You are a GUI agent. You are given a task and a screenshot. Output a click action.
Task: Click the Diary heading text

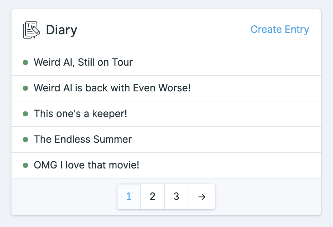[x=61, y=30]
